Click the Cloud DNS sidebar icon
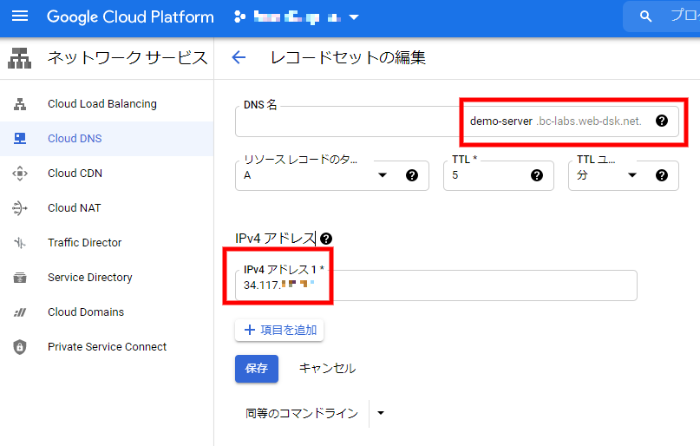The height and width of the screenshot is (446, 700). click(20, 139)
